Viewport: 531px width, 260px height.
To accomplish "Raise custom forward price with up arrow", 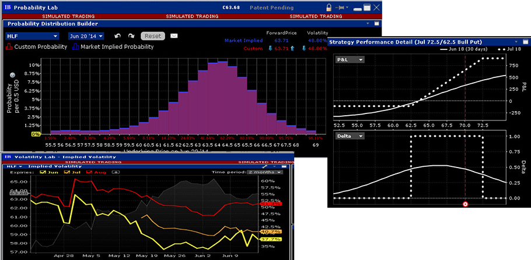I will click(292, 49).
